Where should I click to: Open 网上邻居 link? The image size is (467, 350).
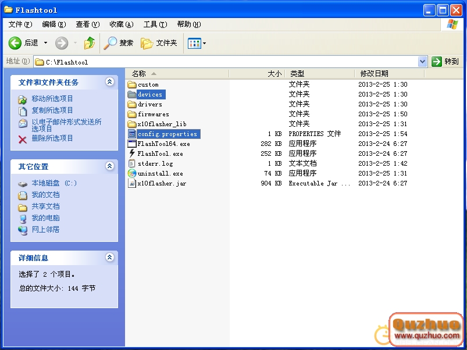(45, 230)
